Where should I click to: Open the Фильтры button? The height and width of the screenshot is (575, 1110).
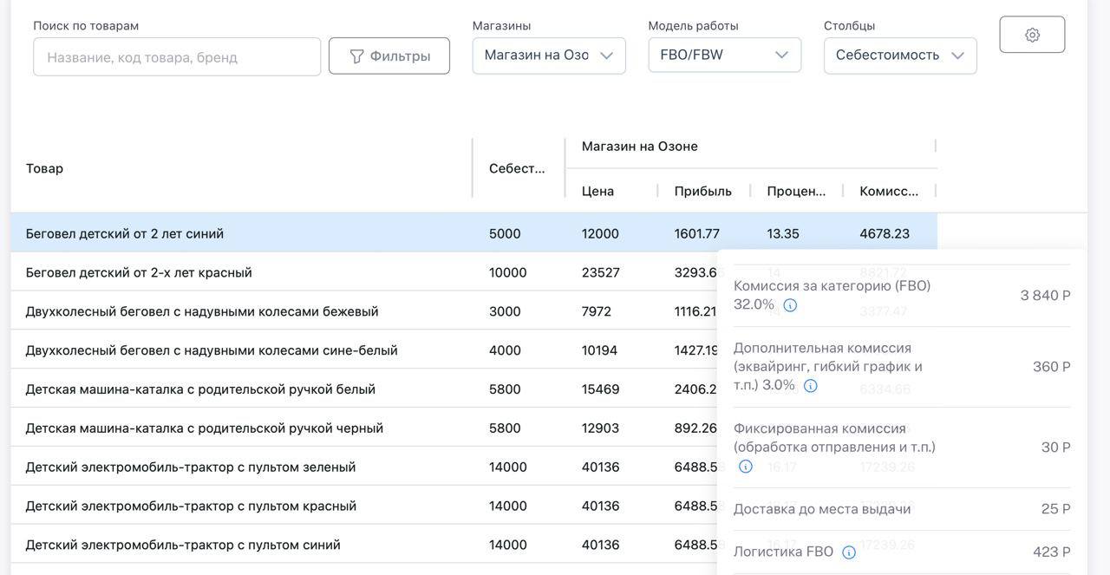pos(389,56)
